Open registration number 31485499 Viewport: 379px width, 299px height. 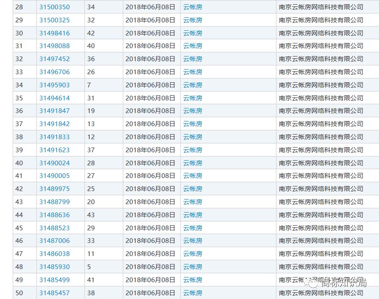(x=54, y=280)
